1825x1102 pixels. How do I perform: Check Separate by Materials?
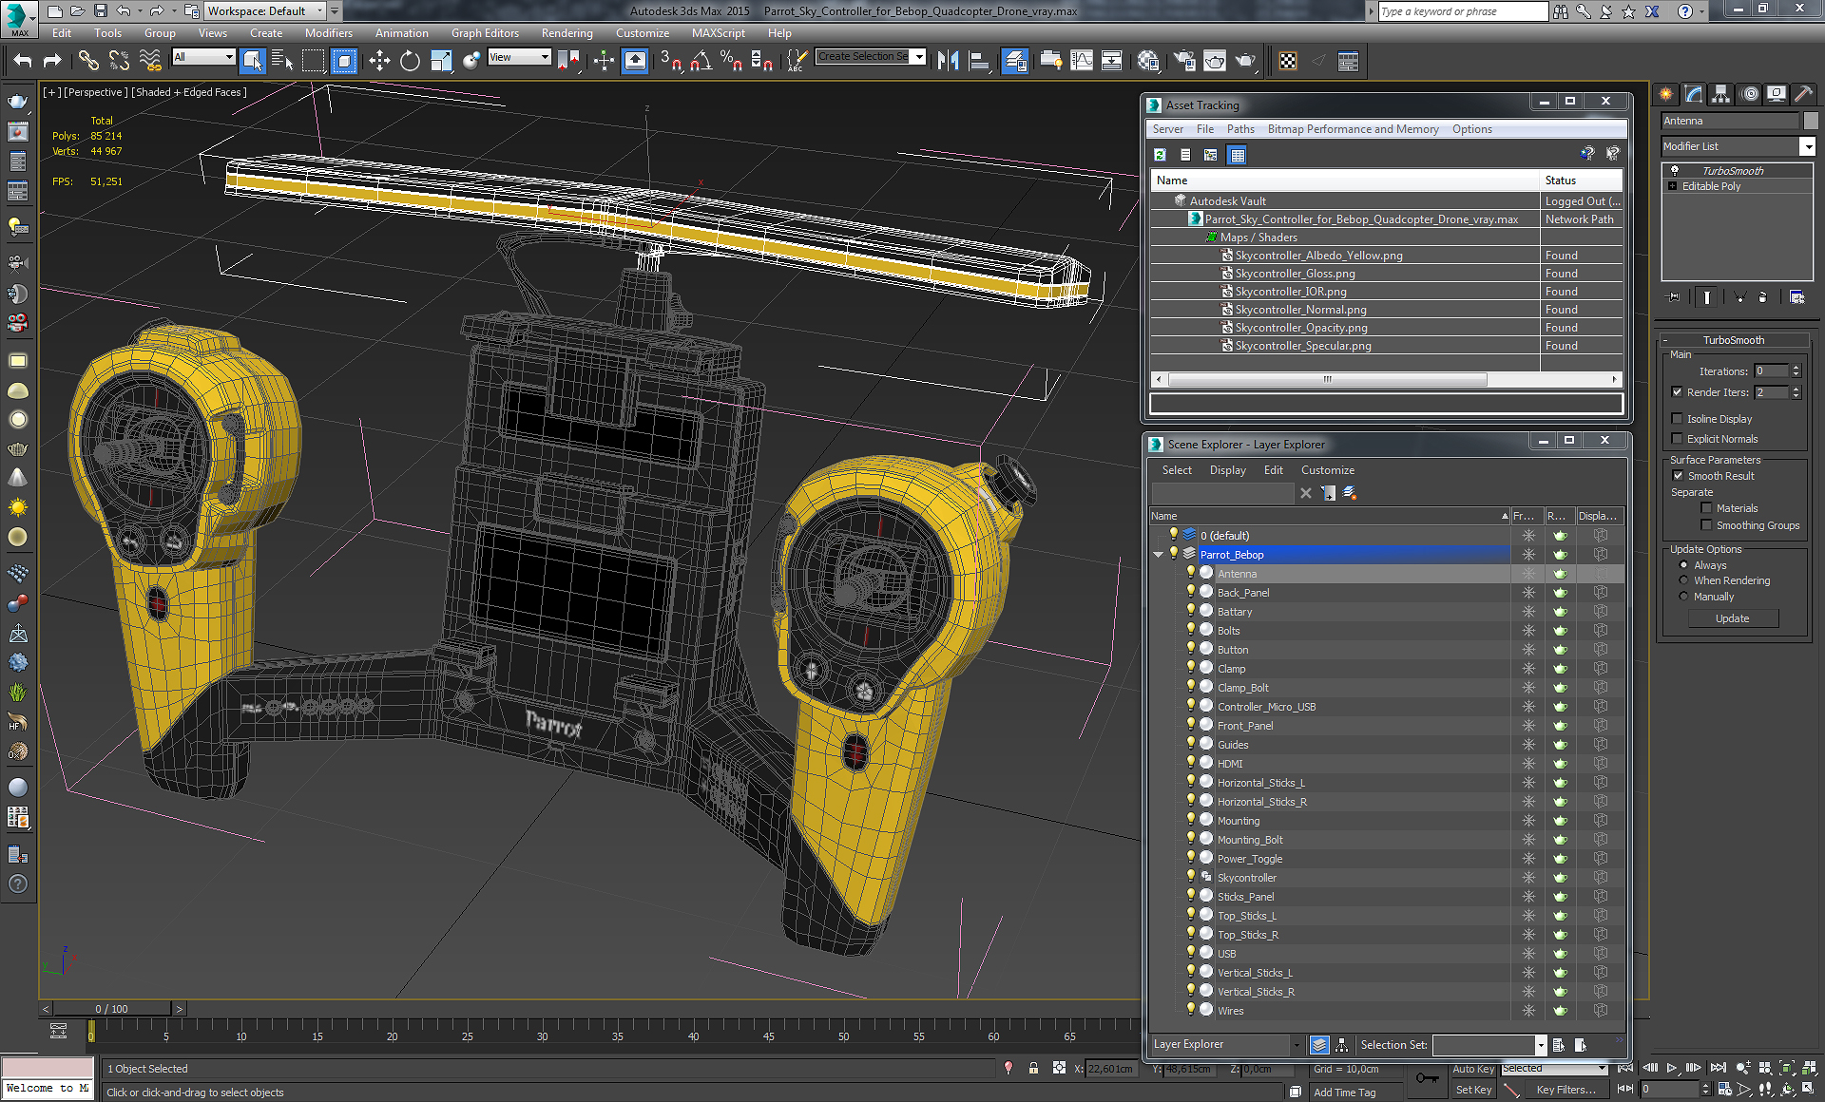pyautogui.click(x=1706, y=508)
